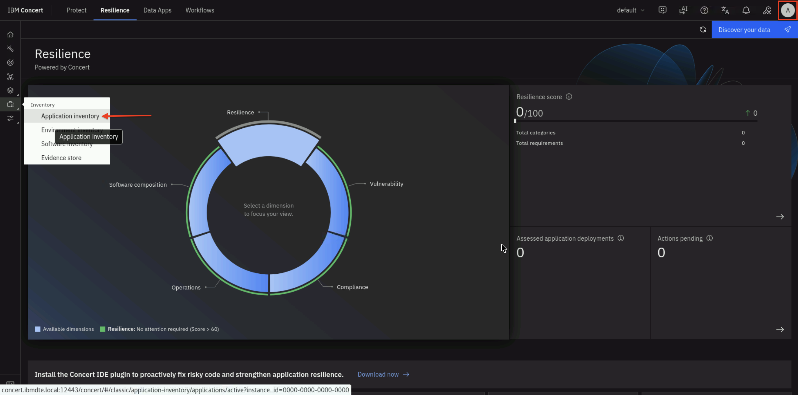Click the "Assessed application deployments" heading
Viewport: 798px width, 395px height.
coord(565,238)
